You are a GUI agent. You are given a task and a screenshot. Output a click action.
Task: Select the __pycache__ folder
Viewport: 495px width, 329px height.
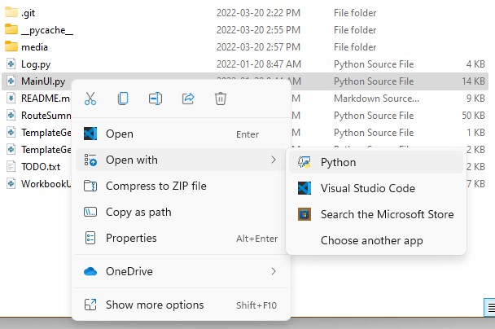46,29
